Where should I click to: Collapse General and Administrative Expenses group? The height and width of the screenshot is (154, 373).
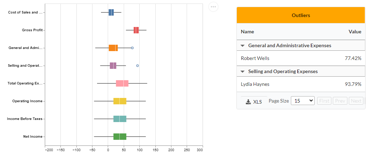point(243,46)
